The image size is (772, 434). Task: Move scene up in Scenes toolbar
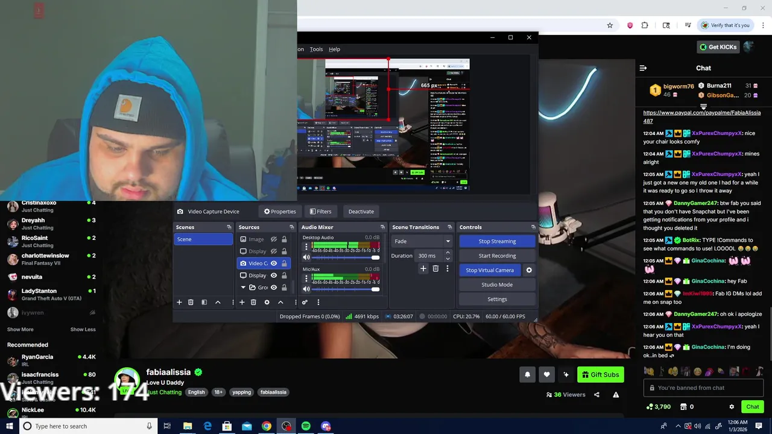click(x=218, y=302)
